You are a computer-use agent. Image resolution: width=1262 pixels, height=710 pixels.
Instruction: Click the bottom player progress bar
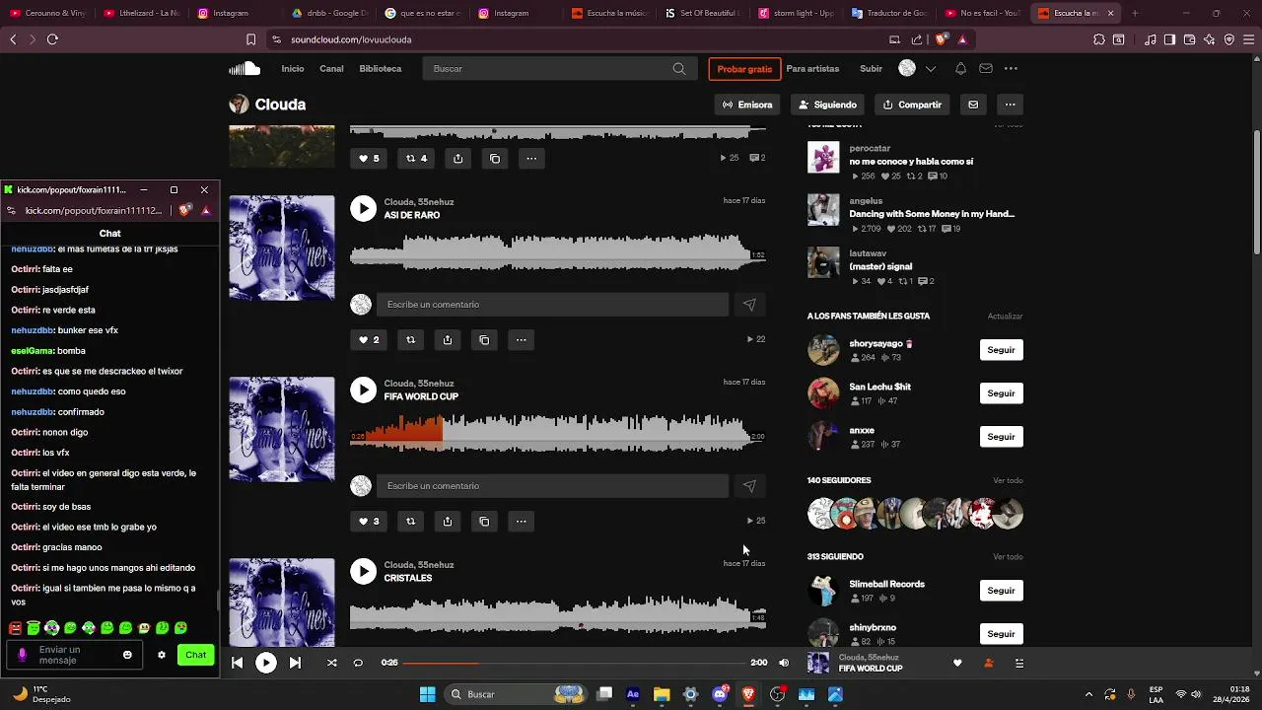pos(574,663)
